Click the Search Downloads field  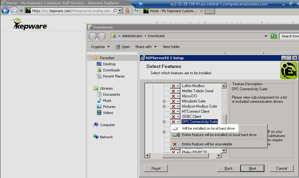[289, 36]
